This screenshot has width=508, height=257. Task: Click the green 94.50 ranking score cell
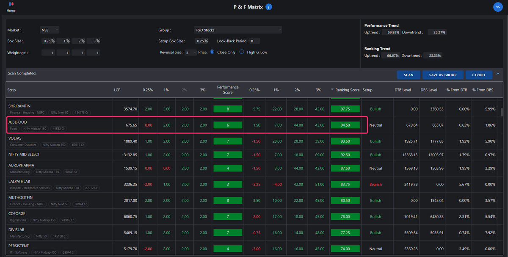[345, 125]
